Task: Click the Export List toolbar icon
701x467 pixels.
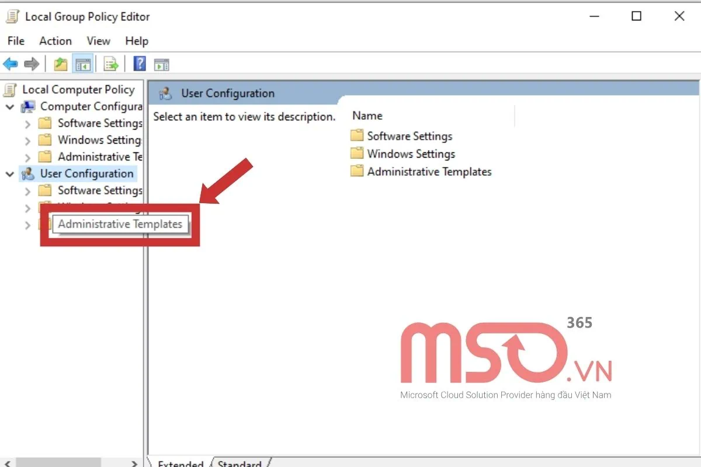Action: (x=111, y=64)
